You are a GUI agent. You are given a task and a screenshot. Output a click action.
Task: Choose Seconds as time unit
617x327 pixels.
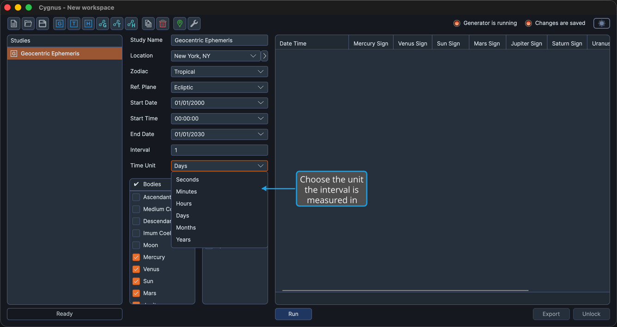coord(219,180)
